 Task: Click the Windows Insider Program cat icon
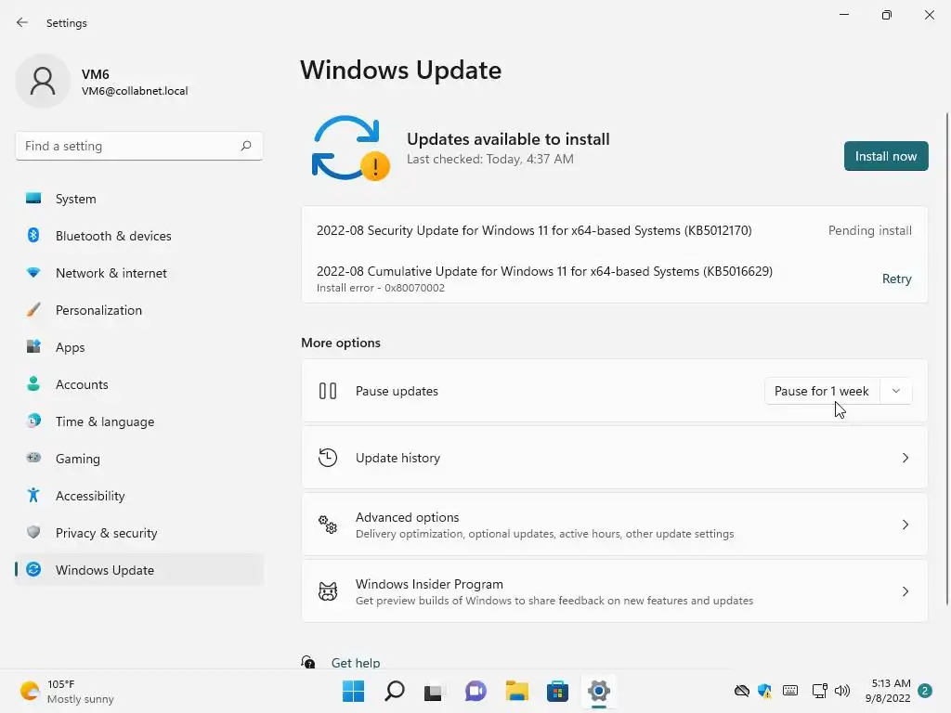[328, 590]
